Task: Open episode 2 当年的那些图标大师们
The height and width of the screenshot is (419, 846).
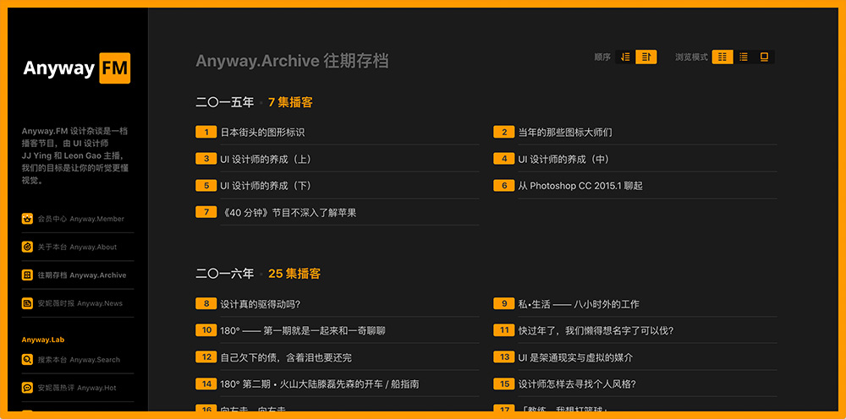Action: [635, 132]
